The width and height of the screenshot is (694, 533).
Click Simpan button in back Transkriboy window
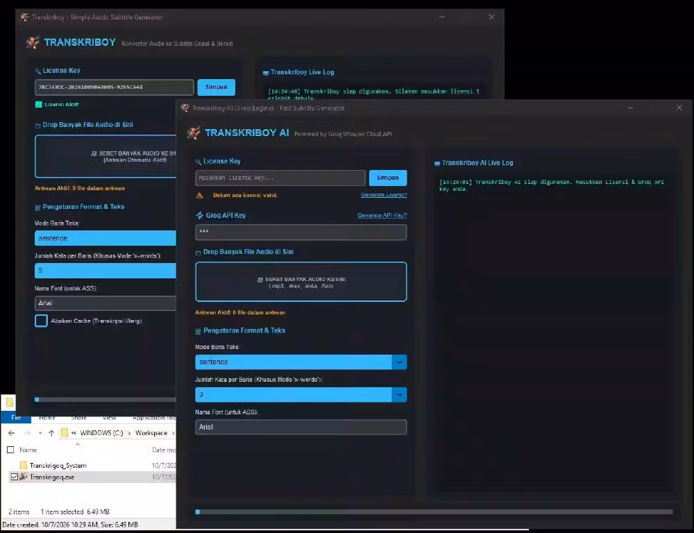pyautogui.click(x=216, y=87)
